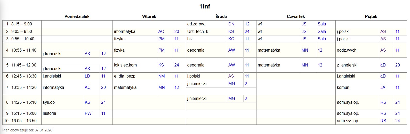Click the KC teacher link next to biz
Image resolution: width=410 pixels, height=134 pixels.
coord(231,39)
